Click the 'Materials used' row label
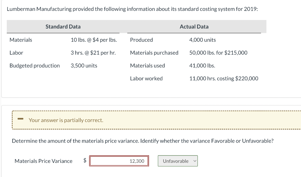This screenshot has width=301, height=177. click(x=148, y=66)
